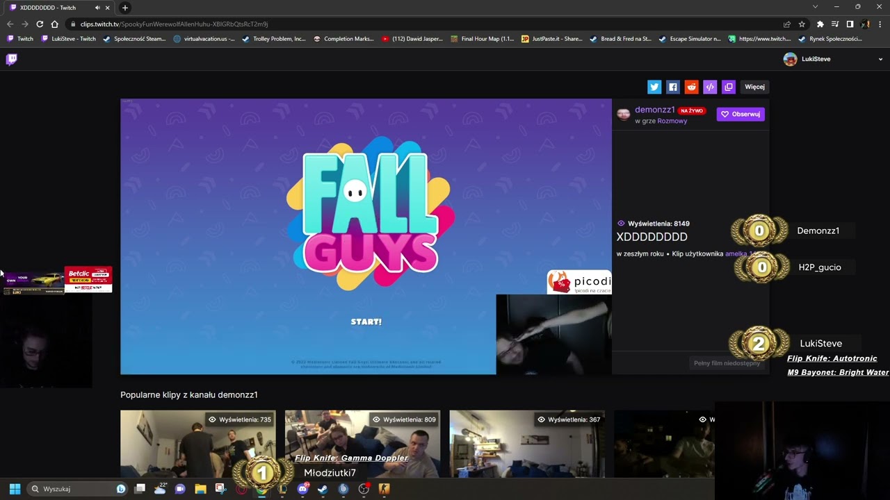Image resolution: width=890 pixels, height=500 pixels.
Task: Toggle Chrome side panel
Action: coord(850,24)
